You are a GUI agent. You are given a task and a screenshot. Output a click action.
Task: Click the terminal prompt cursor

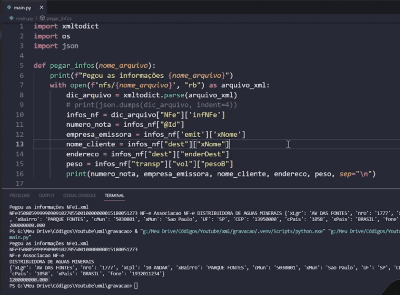(136, 286)
